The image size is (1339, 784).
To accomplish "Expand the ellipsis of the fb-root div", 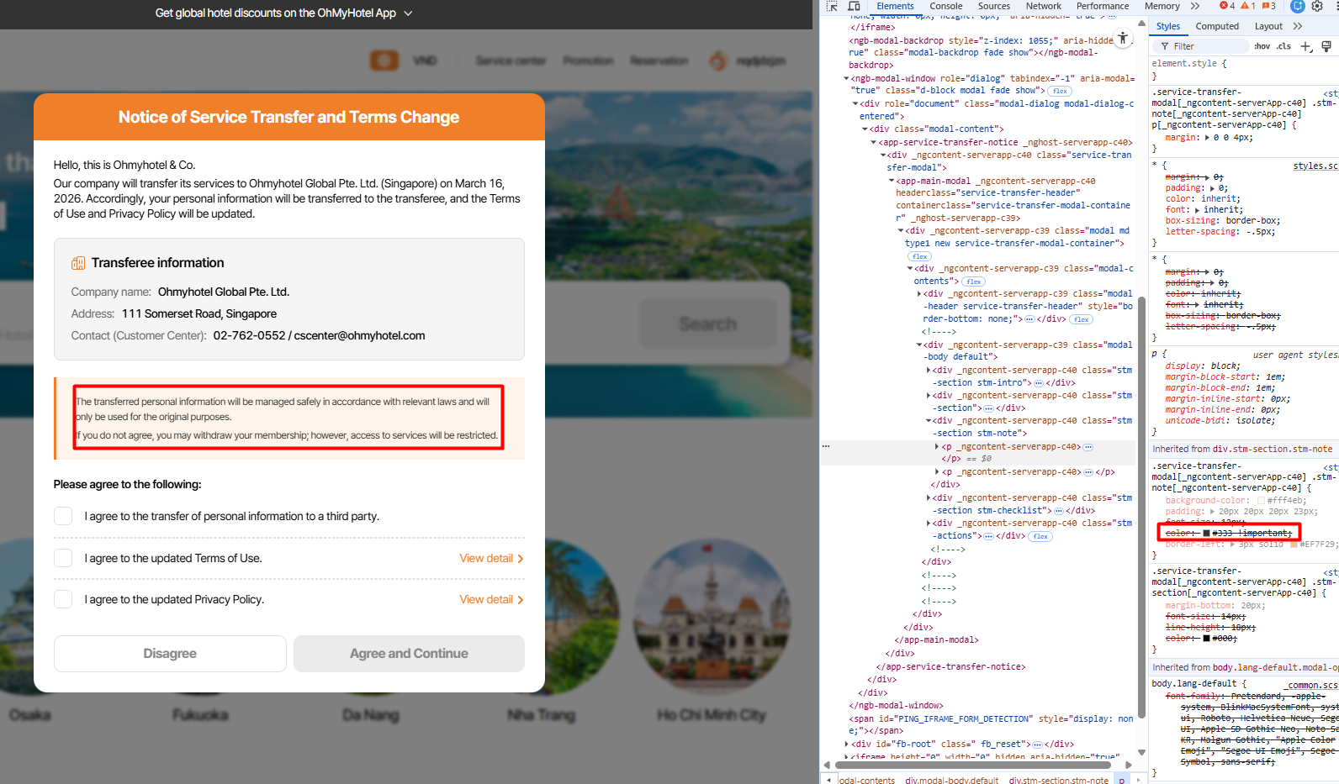I will [1038, 745].
